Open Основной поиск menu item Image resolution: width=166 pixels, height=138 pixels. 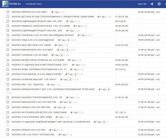34,4
